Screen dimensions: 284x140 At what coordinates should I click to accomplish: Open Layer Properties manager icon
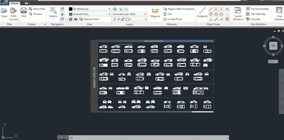point(115,9)
